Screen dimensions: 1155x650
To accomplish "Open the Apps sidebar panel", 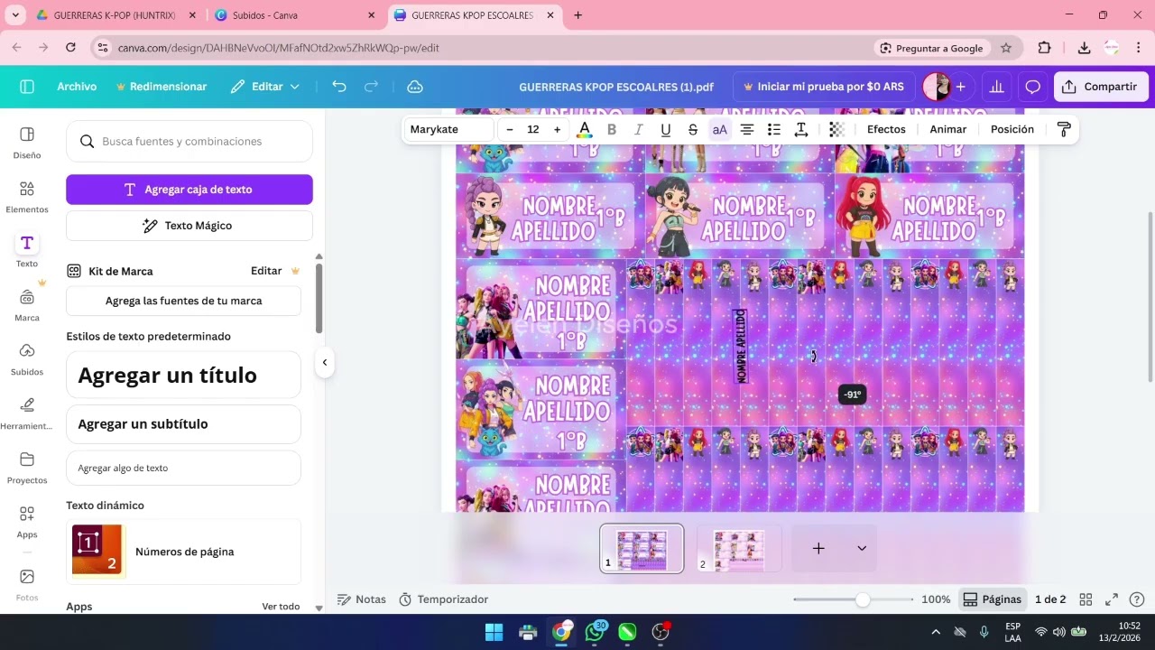I will click(x=27, y=522).
